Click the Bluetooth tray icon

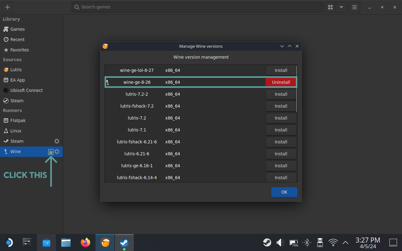(307, 243)
